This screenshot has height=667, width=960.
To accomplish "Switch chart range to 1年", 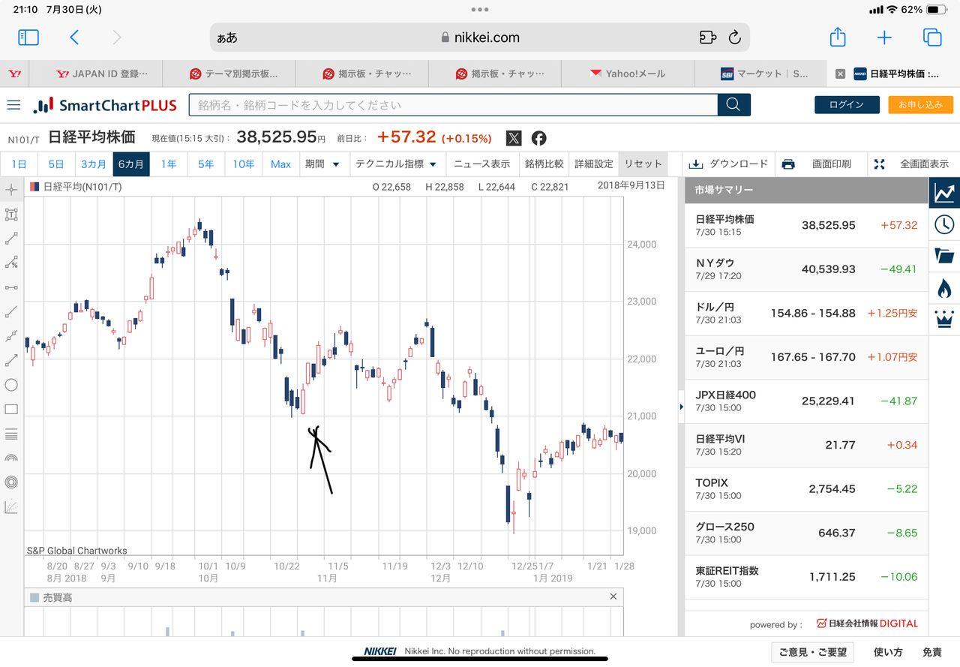I will tap(169, 164).
